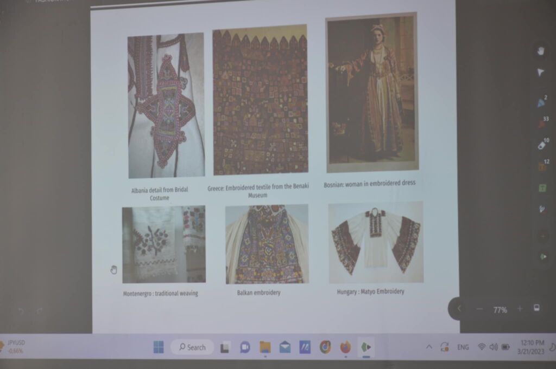Open the ENG language switcher
Screen dimensions: 556x369
pyautogui.click(x=463, y=347)
